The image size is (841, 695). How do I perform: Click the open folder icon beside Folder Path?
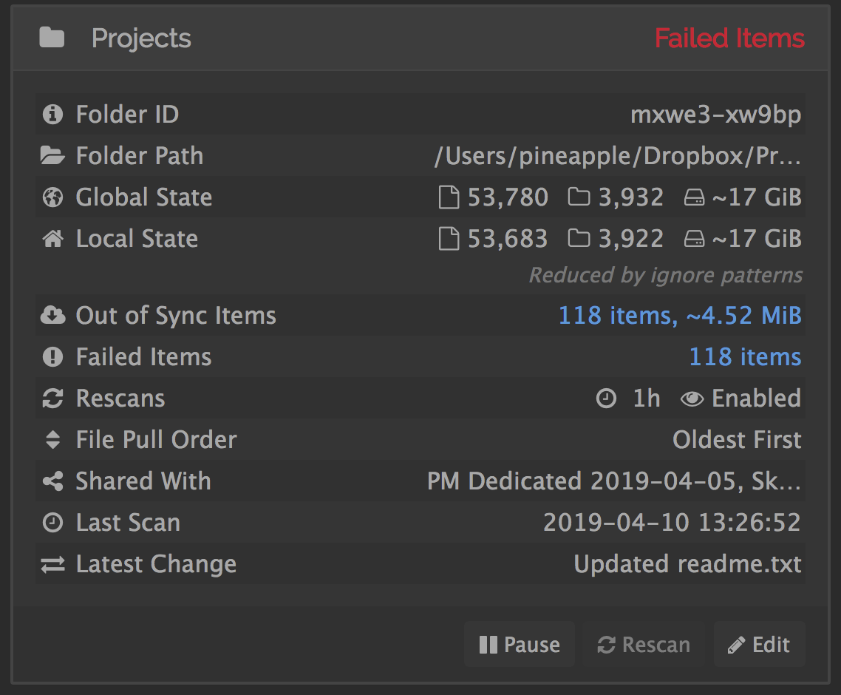point(51,155)
